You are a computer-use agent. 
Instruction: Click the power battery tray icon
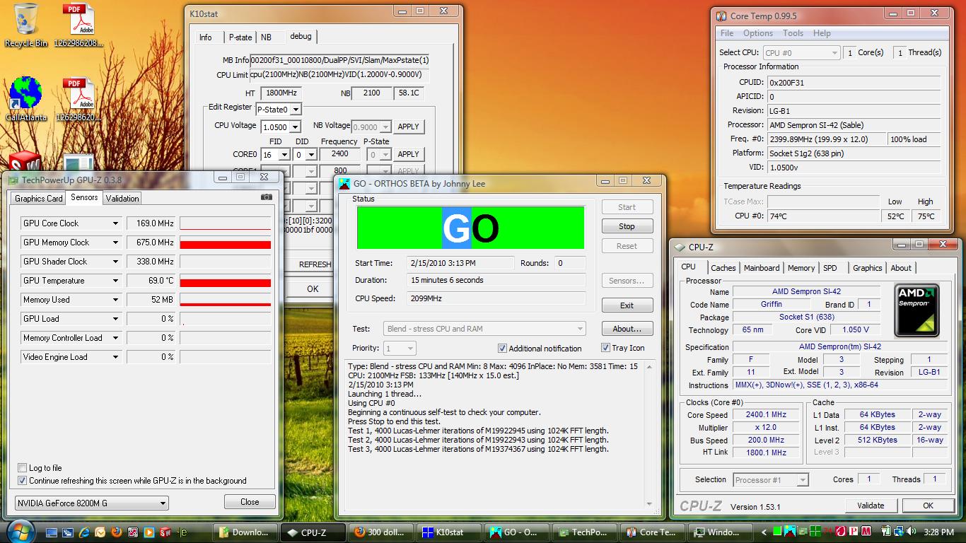(886, 532)
